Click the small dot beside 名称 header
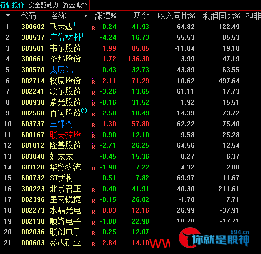This screenshot has height=254, width=261. 86,16
